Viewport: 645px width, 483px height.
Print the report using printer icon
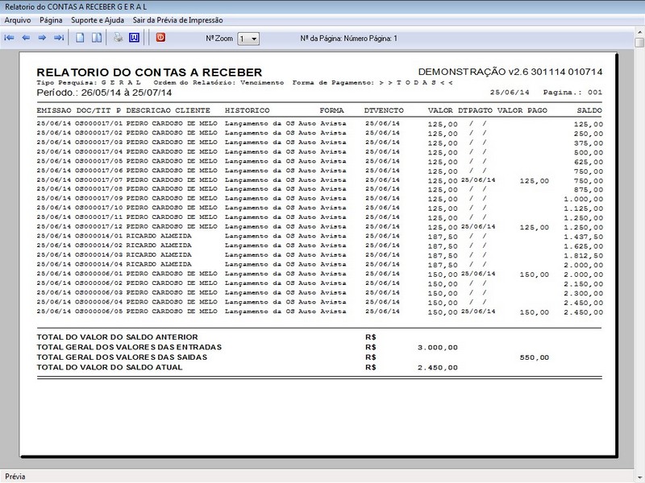coord(118,38)
